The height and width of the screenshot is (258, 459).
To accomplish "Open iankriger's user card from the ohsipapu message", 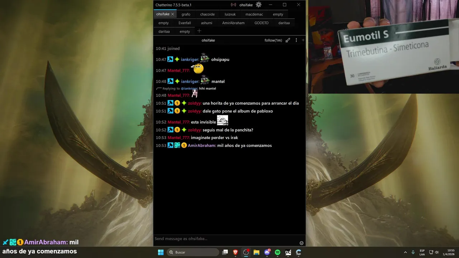I will (190, 59).
